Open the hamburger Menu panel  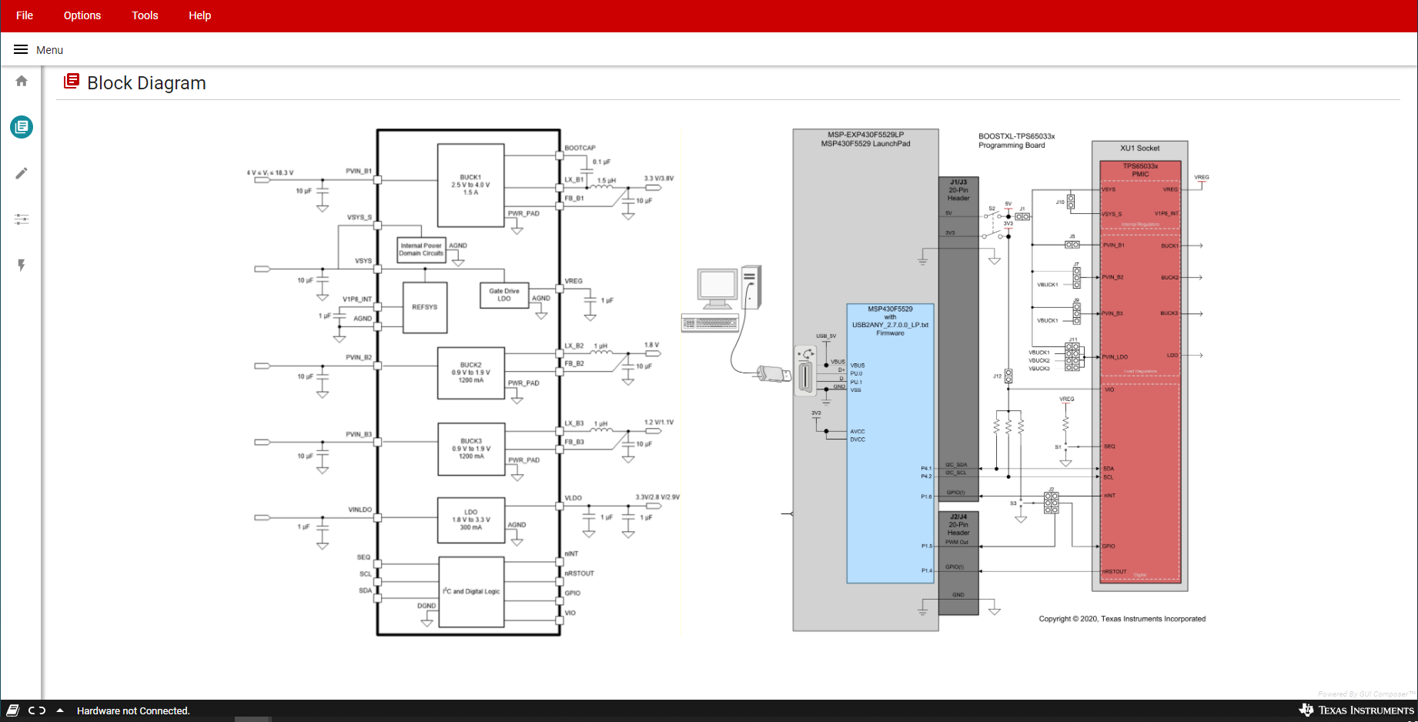[21, 48]
